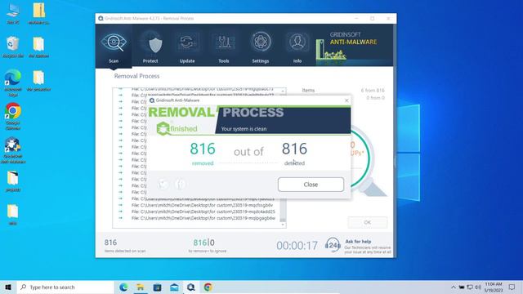The width and height of the screenshot is (523, 294).
Task: Open the notification center
Action: coord(512,287)
